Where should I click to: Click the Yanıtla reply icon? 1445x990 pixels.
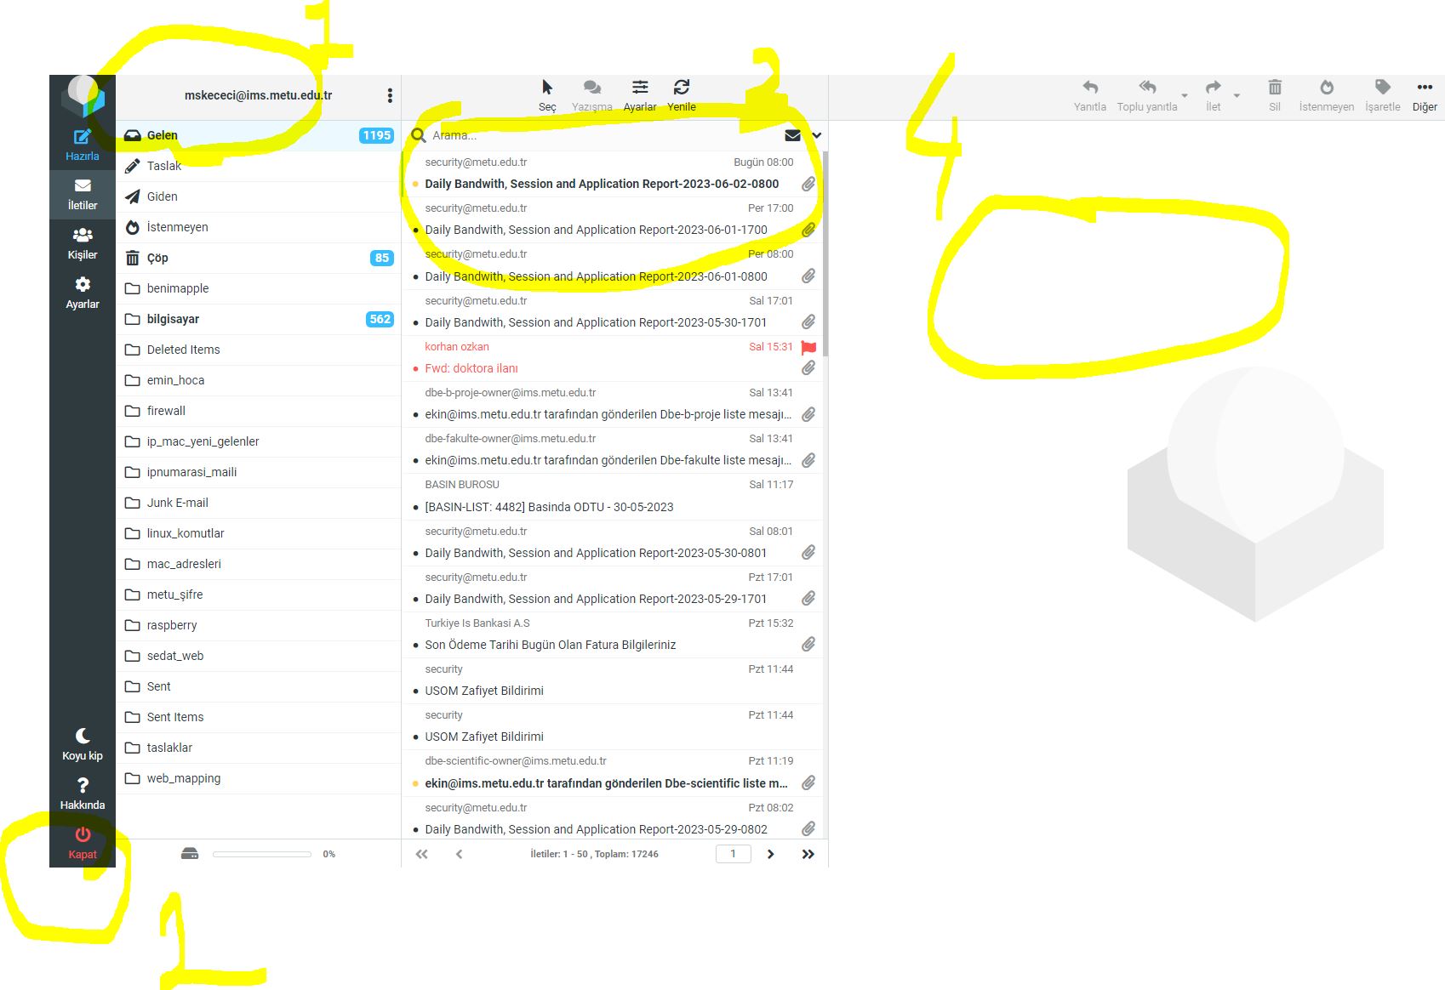point(1090,88)
